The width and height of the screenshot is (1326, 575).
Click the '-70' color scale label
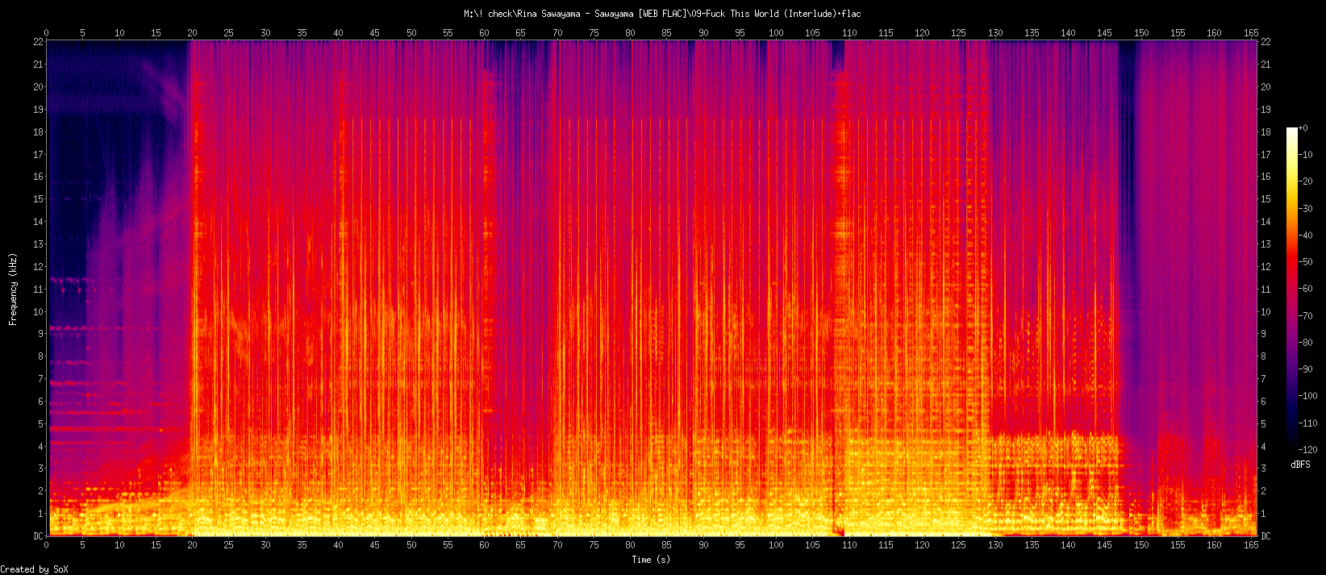point(1306,315)
